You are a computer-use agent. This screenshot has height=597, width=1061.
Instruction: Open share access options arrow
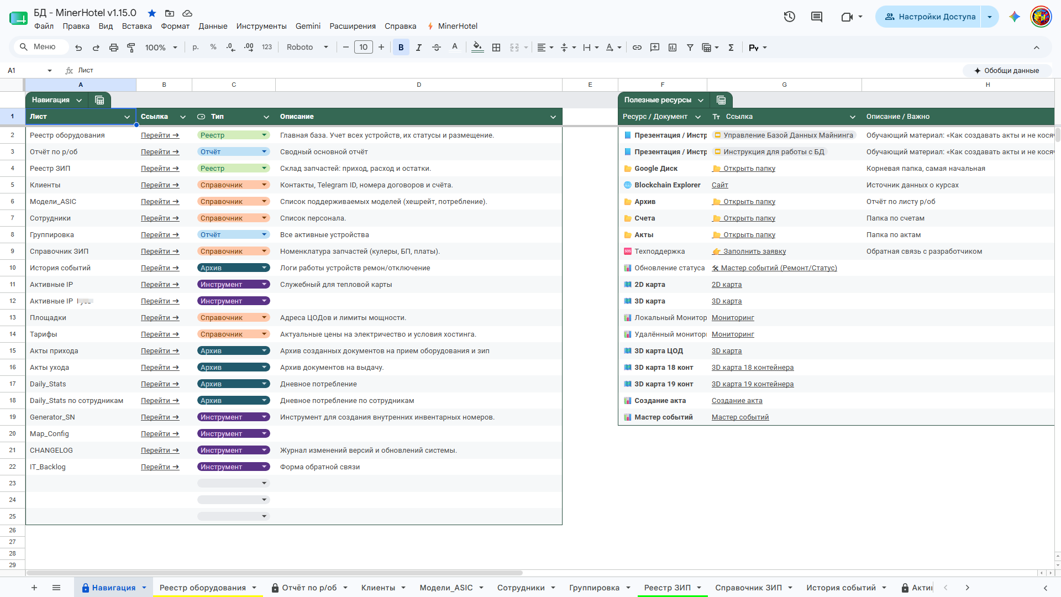click(x=990, y=17)
